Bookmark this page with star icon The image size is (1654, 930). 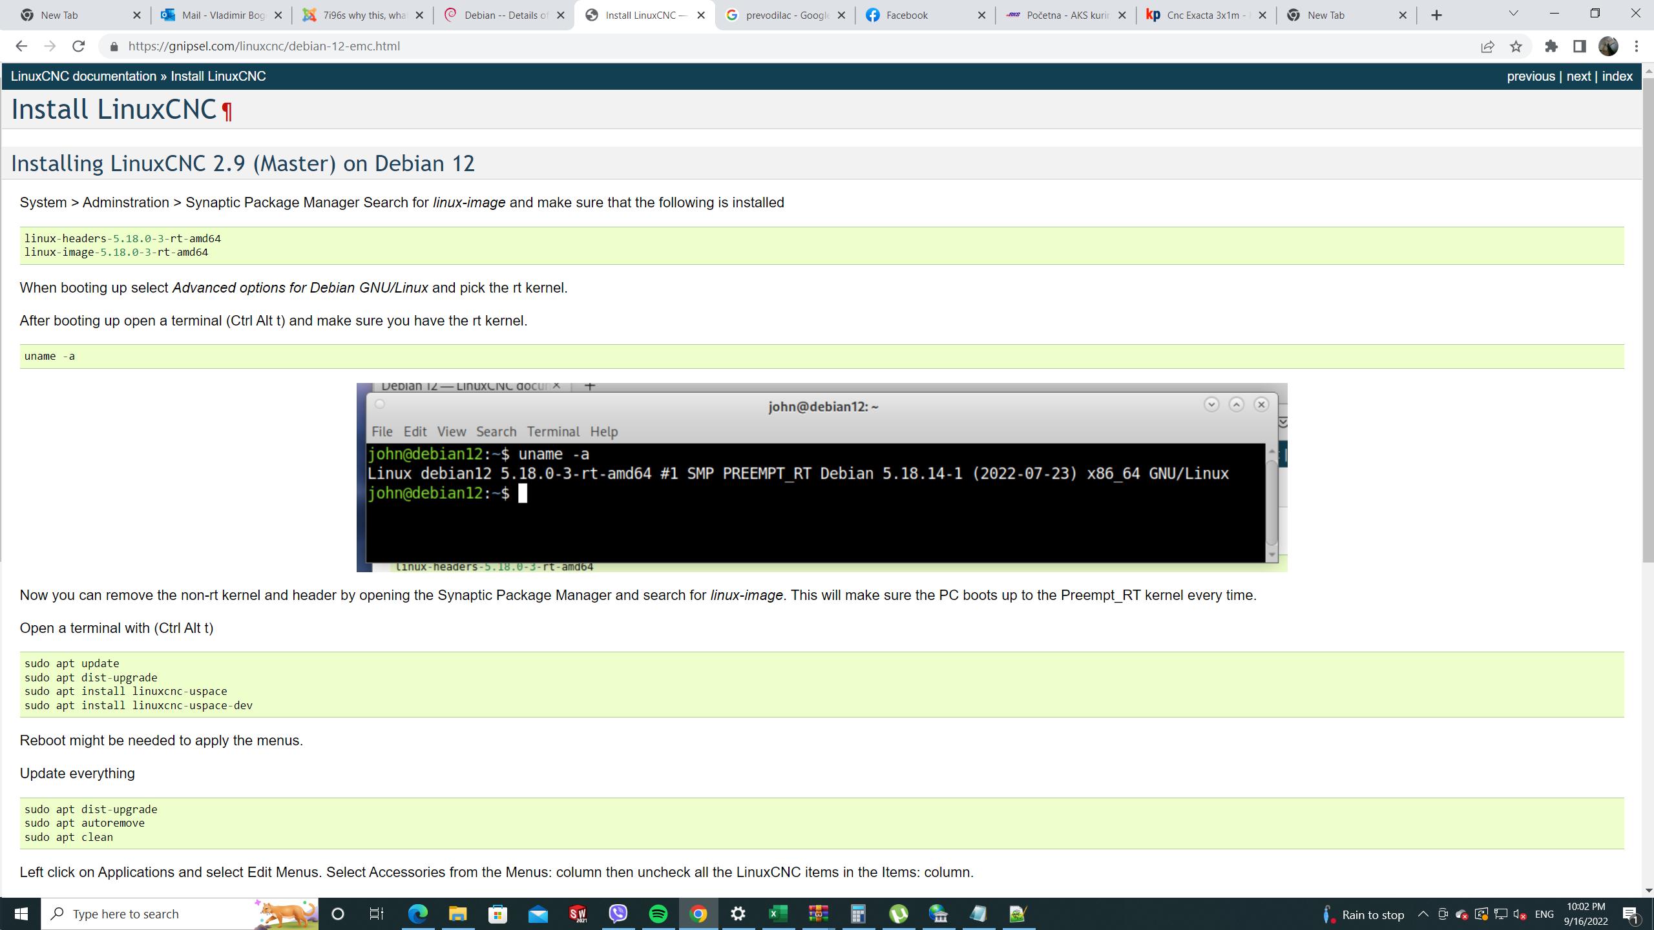tap(1516, 46)
